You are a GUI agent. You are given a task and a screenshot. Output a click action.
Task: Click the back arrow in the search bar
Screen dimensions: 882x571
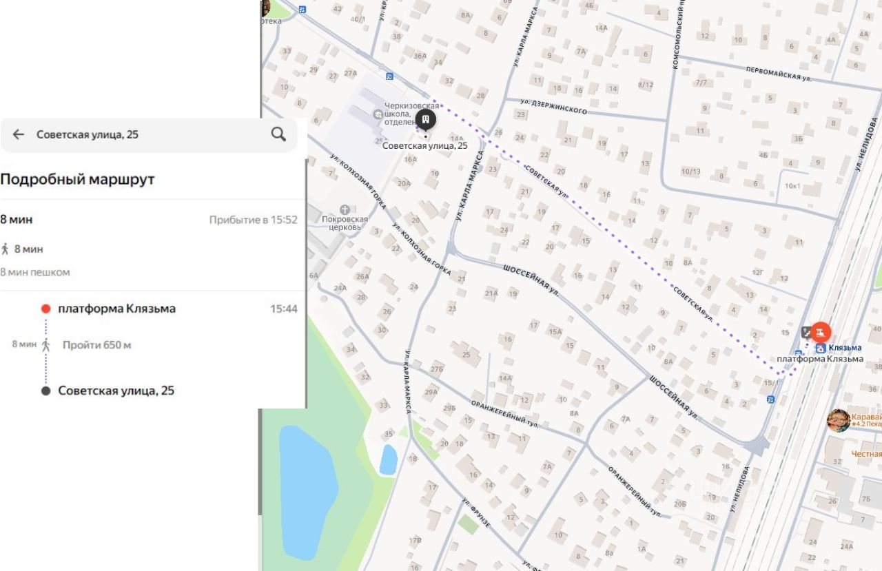click(19, 134)
